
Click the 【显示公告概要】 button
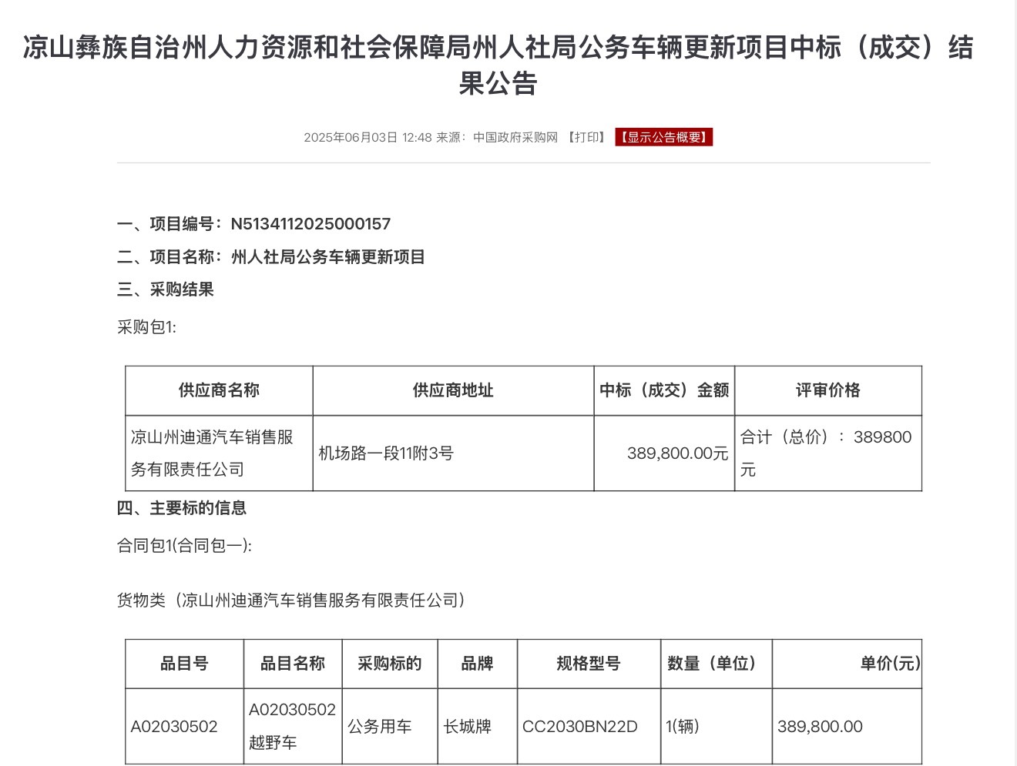coord(664,137)
